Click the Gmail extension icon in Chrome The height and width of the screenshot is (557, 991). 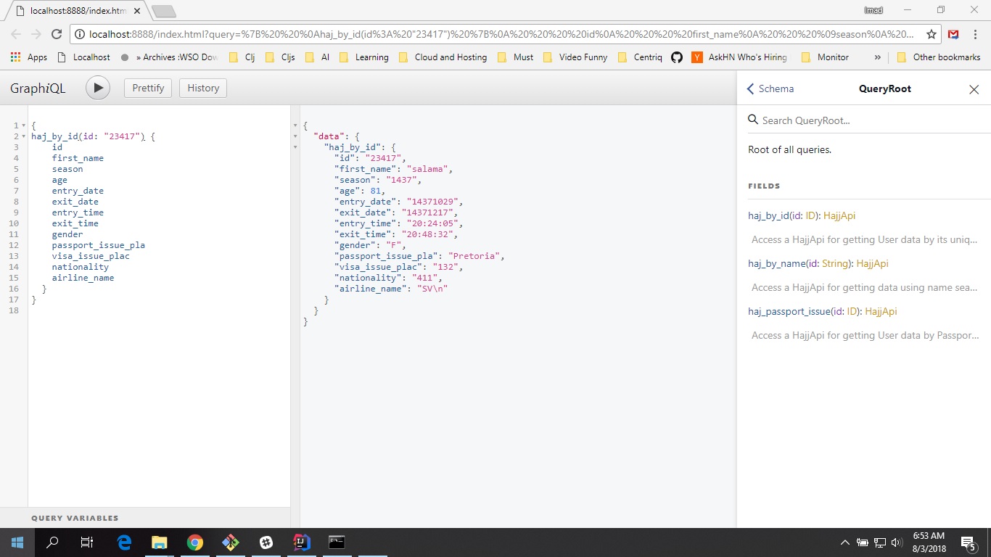953,34
